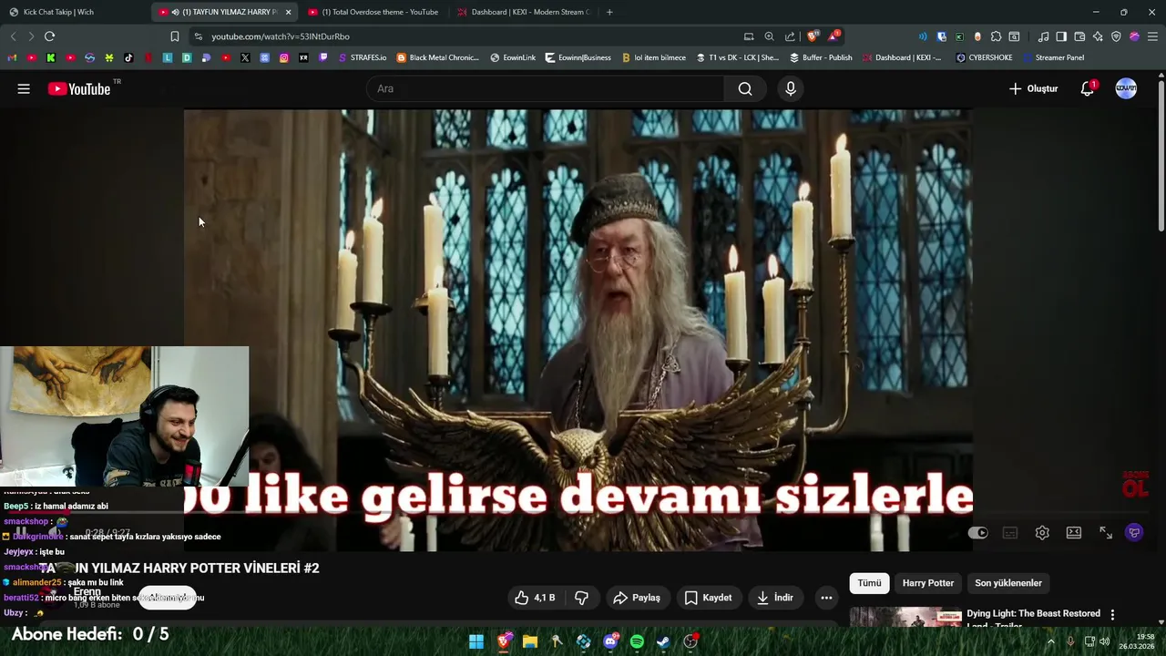Like the video with 4,1 B likes
This screenshot has height=656, width=1166.
535,598
